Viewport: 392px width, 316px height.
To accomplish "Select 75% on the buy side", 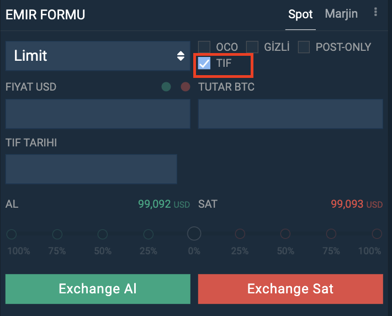I will click(x=57, y=234).
